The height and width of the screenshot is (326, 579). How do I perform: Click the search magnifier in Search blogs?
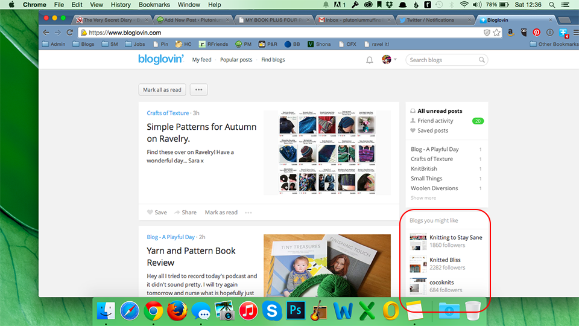[481, 60]
